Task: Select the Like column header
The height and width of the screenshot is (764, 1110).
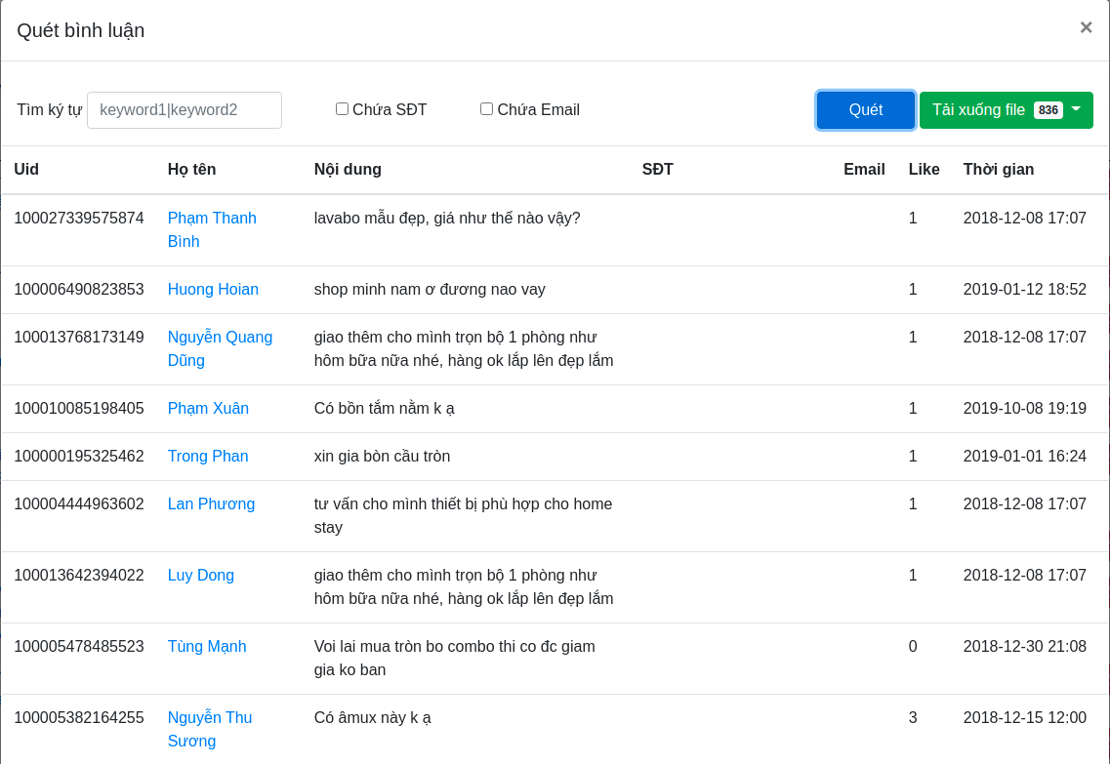Action: coord(924,170)
